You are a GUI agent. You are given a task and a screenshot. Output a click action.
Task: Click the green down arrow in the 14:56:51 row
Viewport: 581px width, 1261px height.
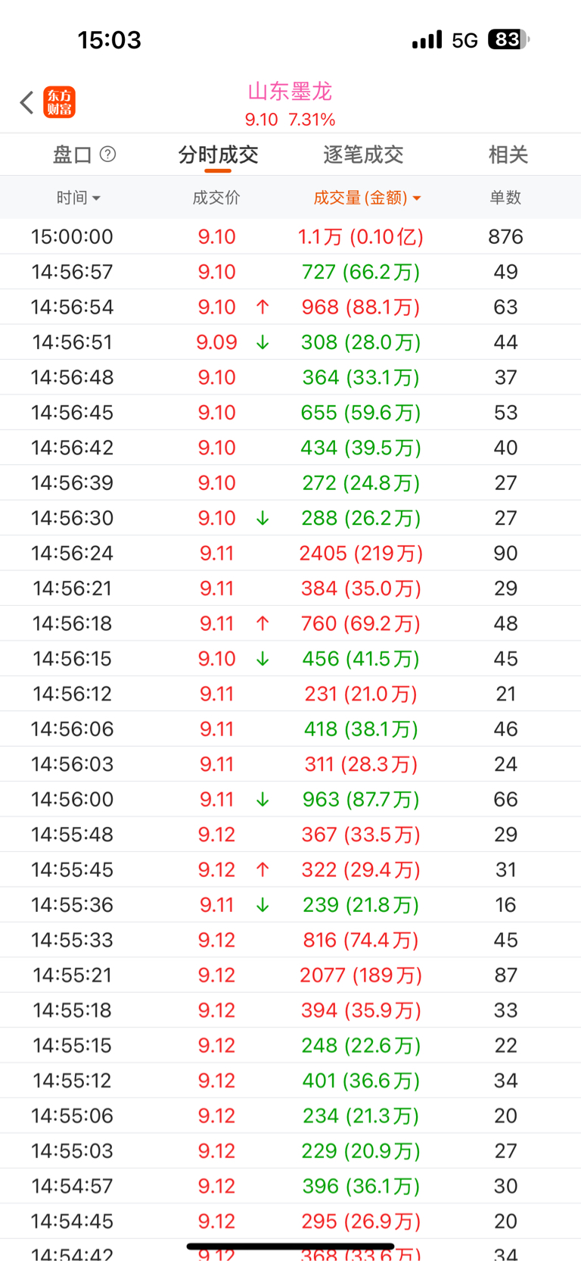pos(263,342)
